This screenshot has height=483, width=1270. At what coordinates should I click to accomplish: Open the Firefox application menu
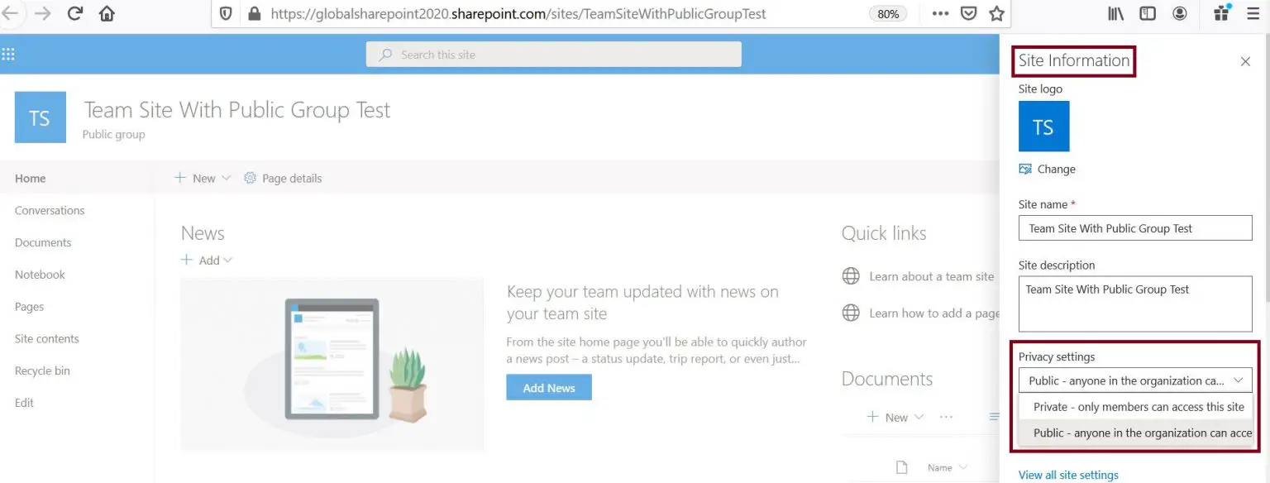(1255, 13)
